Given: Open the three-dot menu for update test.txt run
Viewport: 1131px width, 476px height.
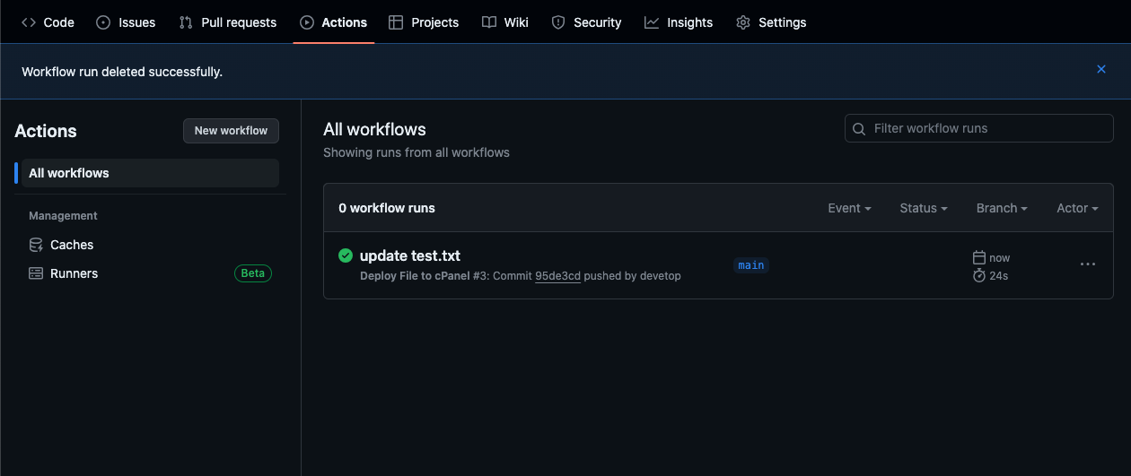Looking at the screenshot, I should click(x=1087, y=264).
